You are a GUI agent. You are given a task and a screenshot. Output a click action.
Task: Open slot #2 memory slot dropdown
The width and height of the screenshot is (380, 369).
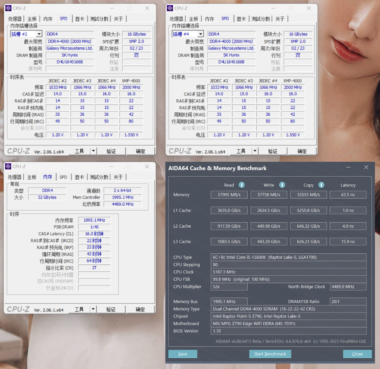[x=39, y=34]
